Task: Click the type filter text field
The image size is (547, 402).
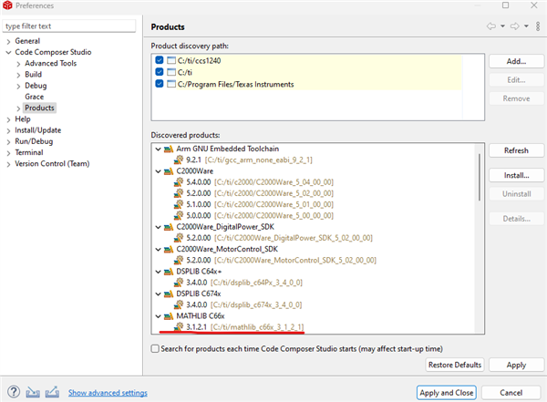Action: 69,26
